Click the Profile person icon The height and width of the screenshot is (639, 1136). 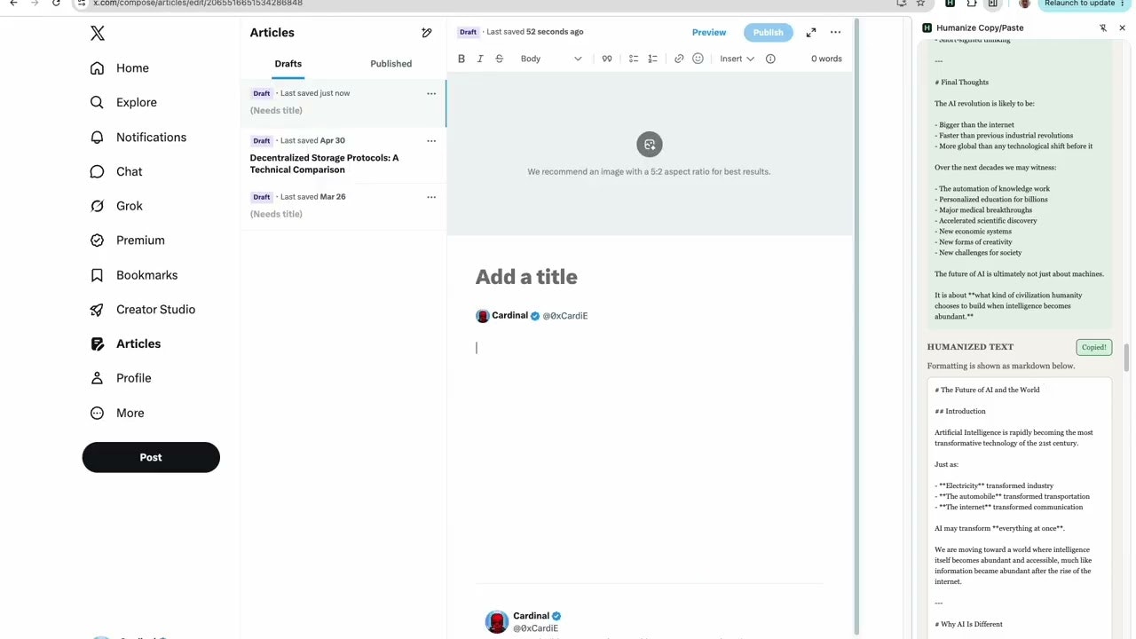(98, 378)
